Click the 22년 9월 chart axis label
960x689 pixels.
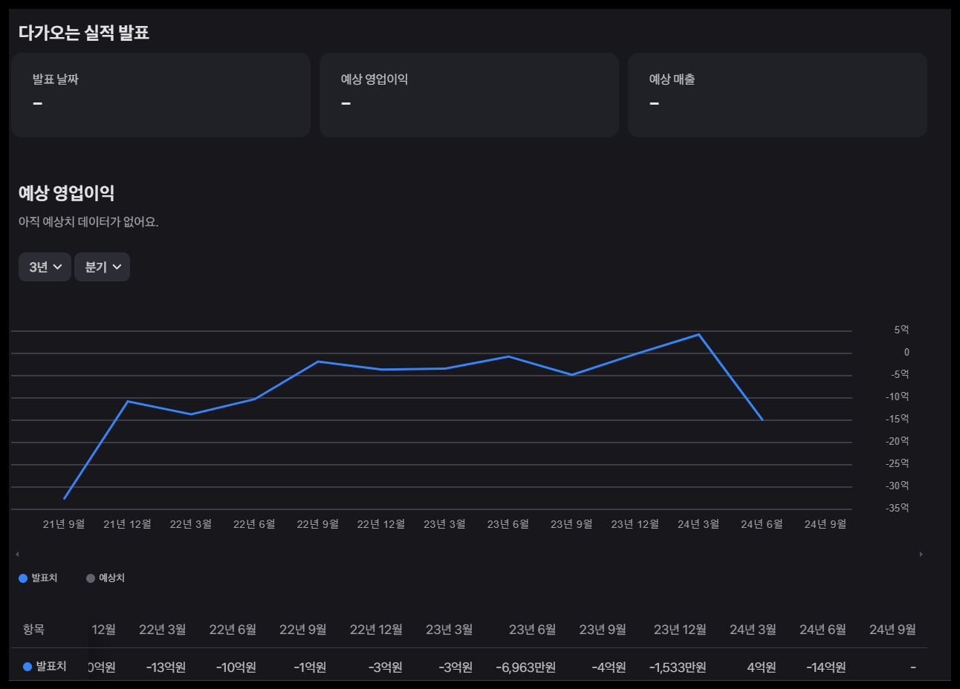[x=318, y=524]
